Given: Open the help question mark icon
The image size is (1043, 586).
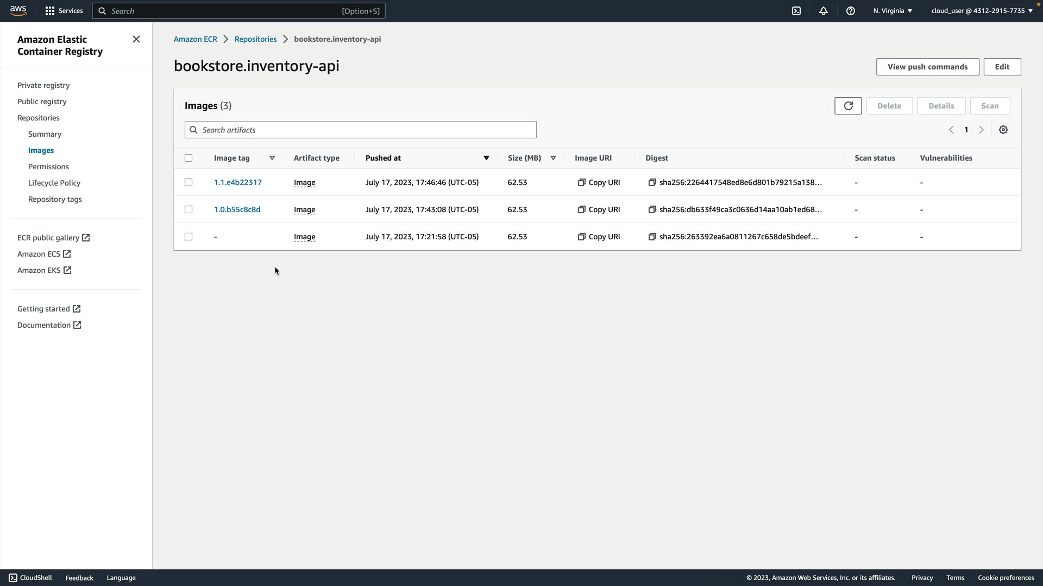Looking at the screenshot, I should point(851,11).
